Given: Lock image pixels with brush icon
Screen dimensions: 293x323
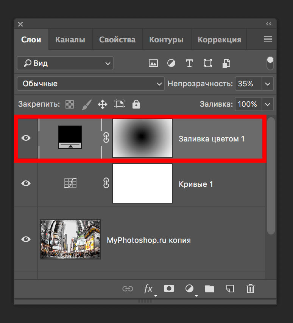Looking at the screenshot, I should pyautogui.click(x=87, y=104).
